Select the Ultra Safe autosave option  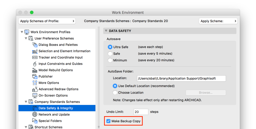(x=110, y=47)
